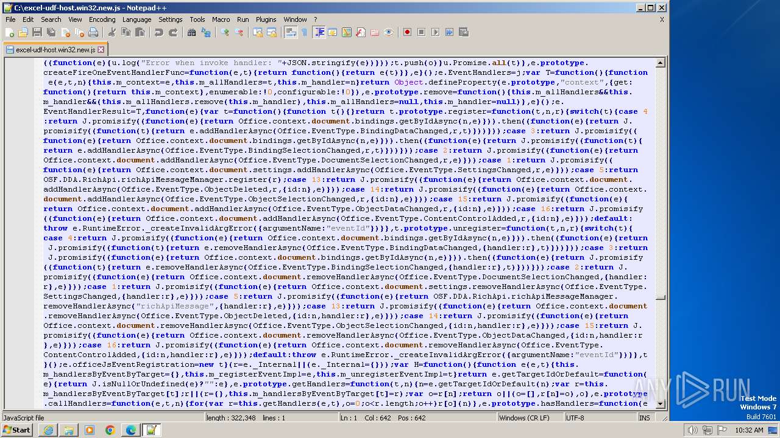Open the Encoding menu
780x438 pixels.
(102, 19)
